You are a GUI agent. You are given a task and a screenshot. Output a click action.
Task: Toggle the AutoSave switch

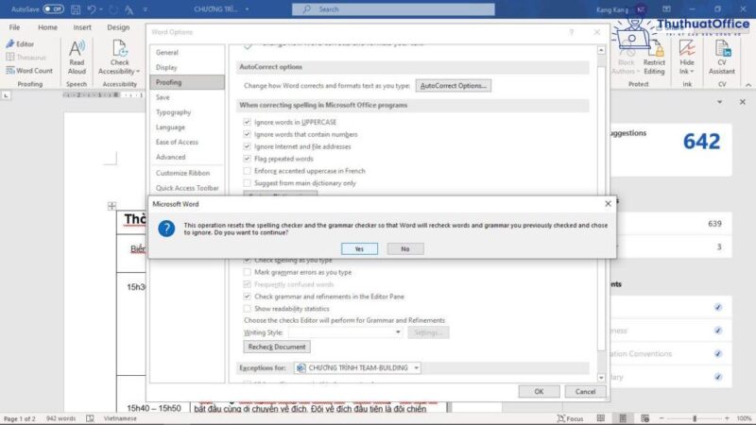[53, 8]
